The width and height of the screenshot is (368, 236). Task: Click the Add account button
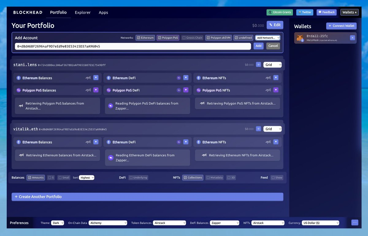[x=259, y=46]
